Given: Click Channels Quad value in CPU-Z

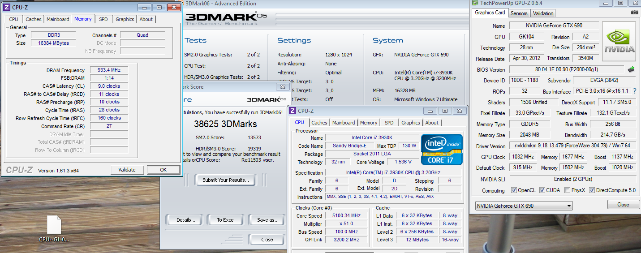Looking at the screenshot, I should (142, 35).
